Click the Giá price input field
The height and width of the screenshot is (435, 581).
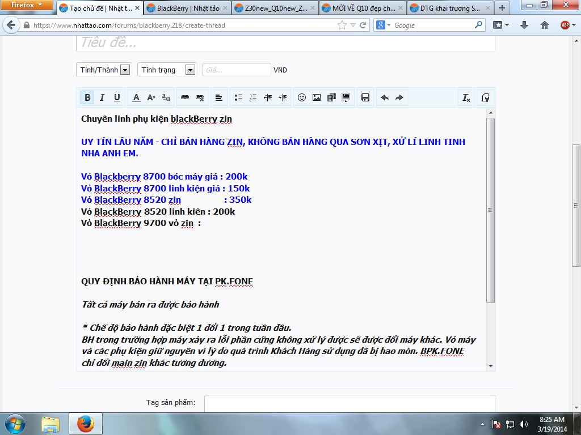pos(237,70)
